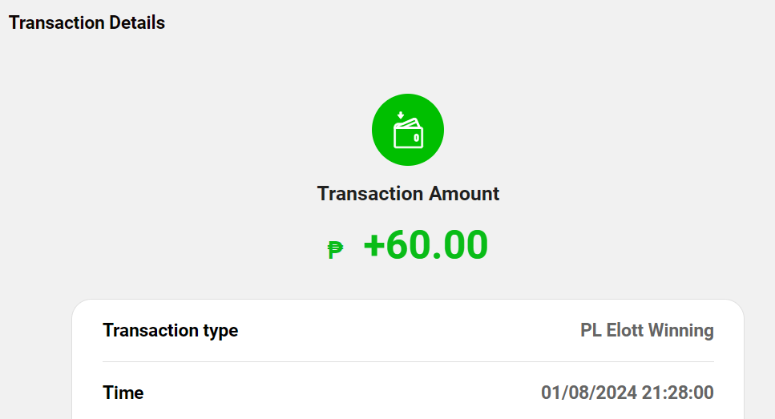Click the small down arrow above the wallet

click(x=400, y=115)
